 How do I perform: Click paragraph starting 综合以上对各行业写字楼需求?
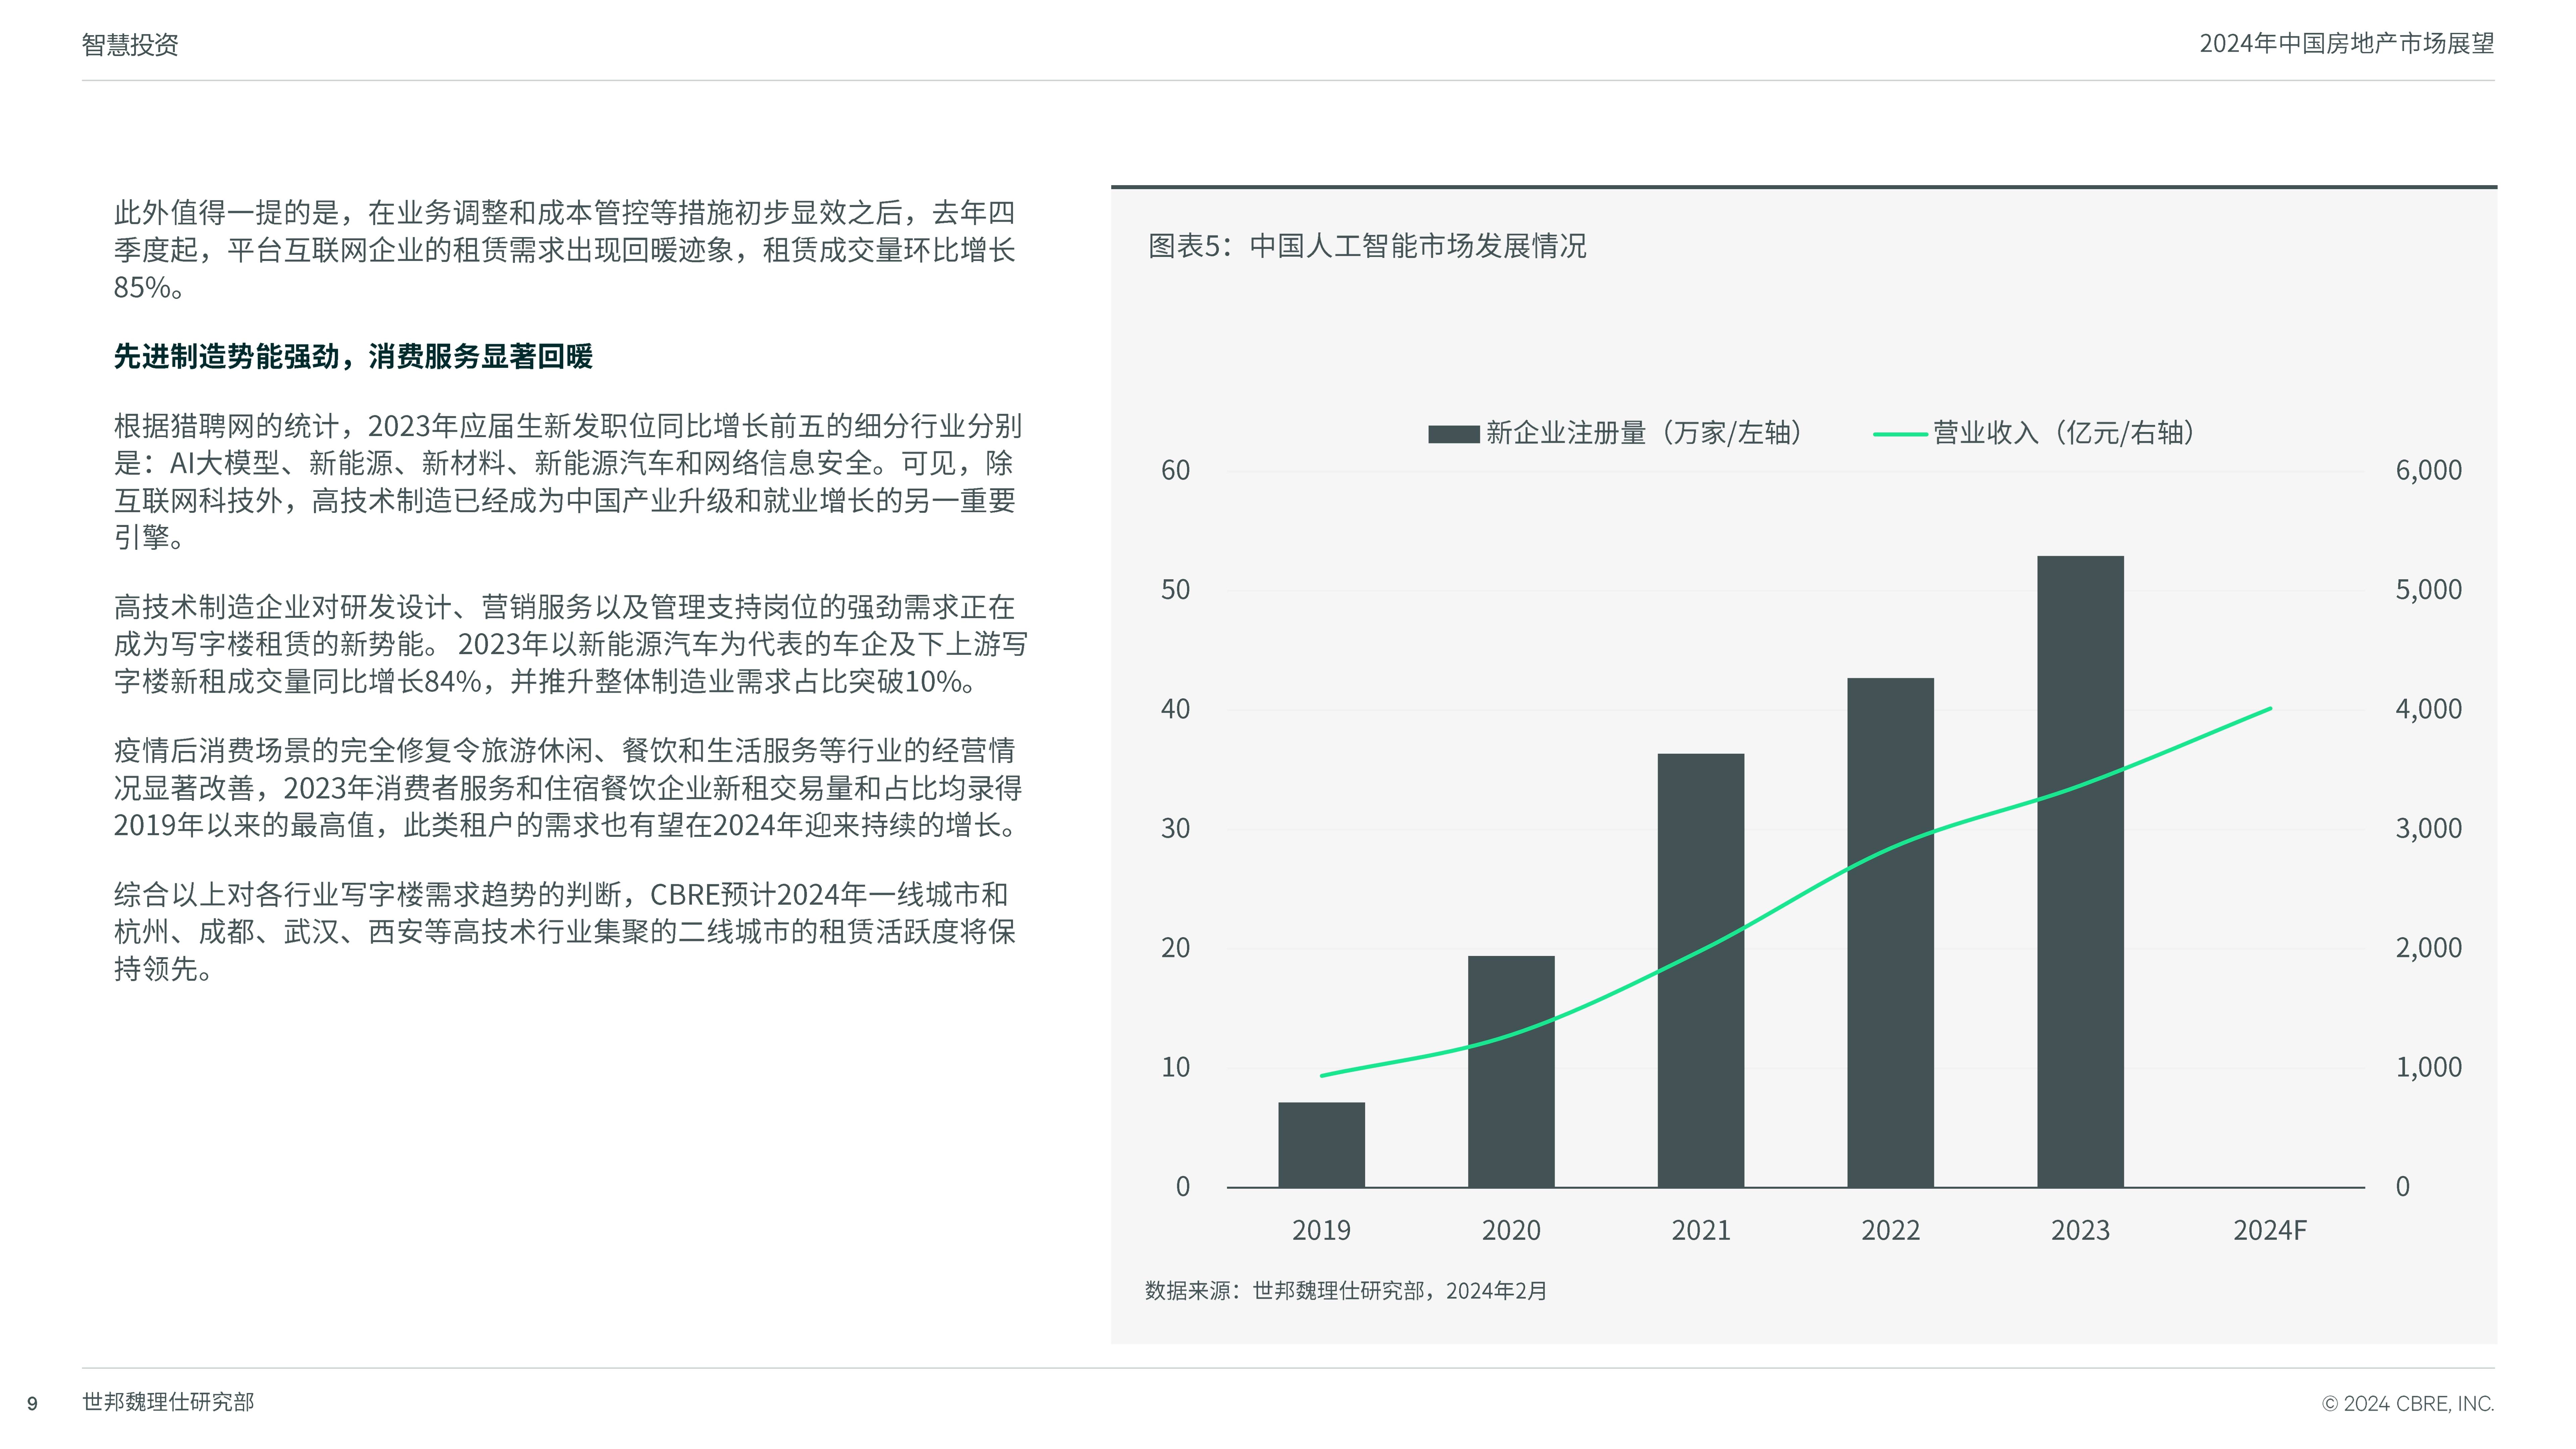(x=565, y=932)
